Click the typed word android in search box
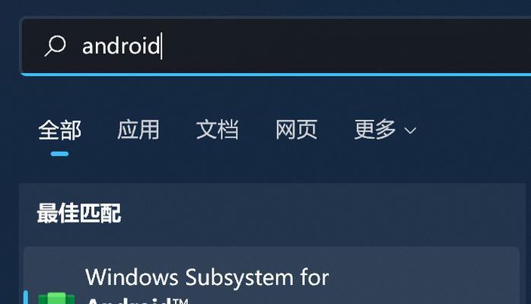This screenshot has width=531, height=304. coord(121,46)
